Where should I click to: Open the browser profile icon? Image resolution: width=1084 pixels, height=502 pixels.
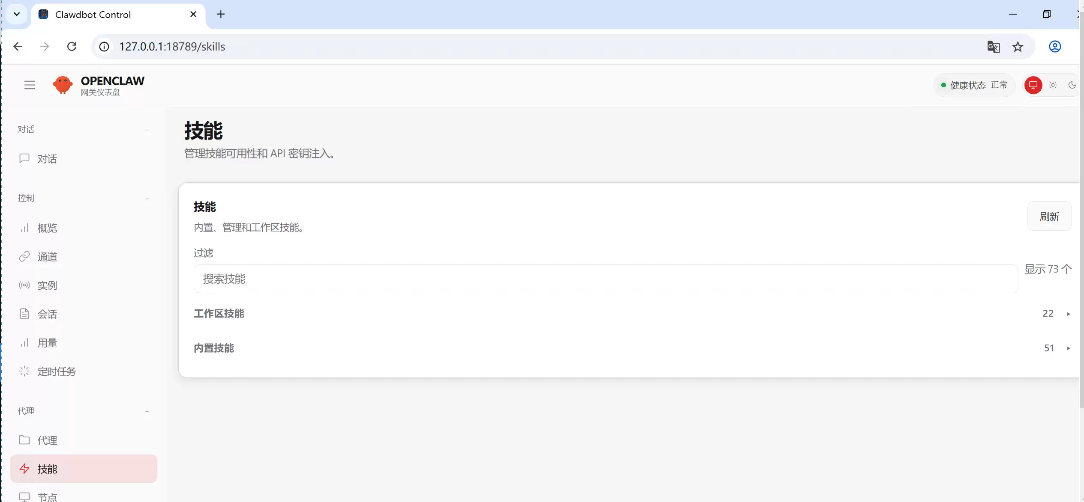pos(1055,47)
